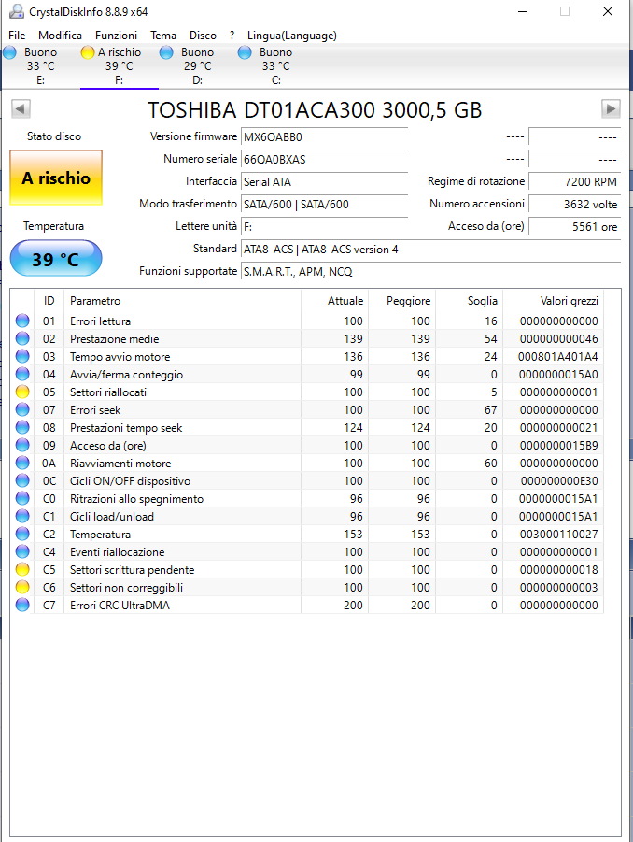Click the status orb for Errori lettura
Image resolution: width=633 pixels, height=842 pixels.
pos(22,321)
